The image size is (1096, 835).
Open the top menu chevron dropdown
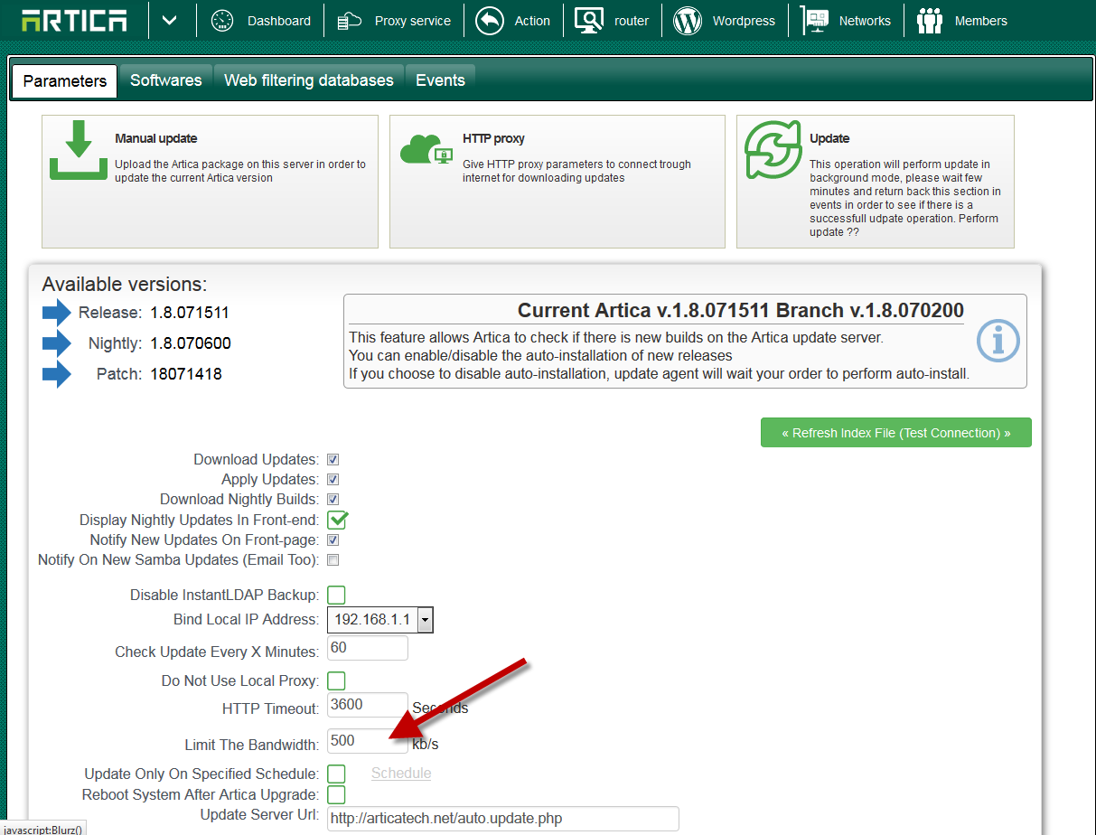pos(170,20)
